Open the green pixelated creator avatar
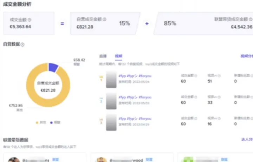 188,160
